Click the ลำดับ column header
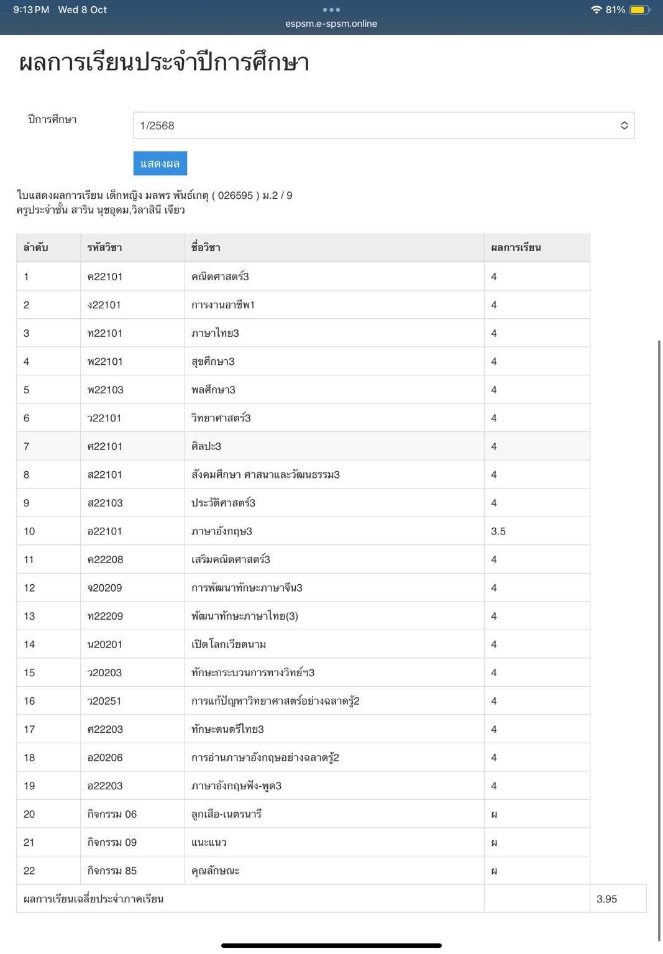This screenshot has height=954, width=663. click(36, 247)
